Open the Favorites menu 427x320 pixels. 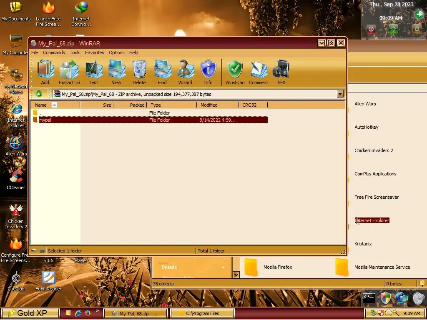(95, 52)
